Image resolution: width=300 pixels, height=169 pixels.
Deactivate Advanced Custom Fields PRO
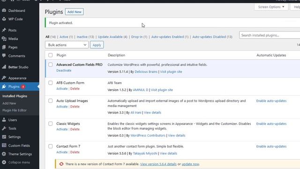tap(64, 70)
